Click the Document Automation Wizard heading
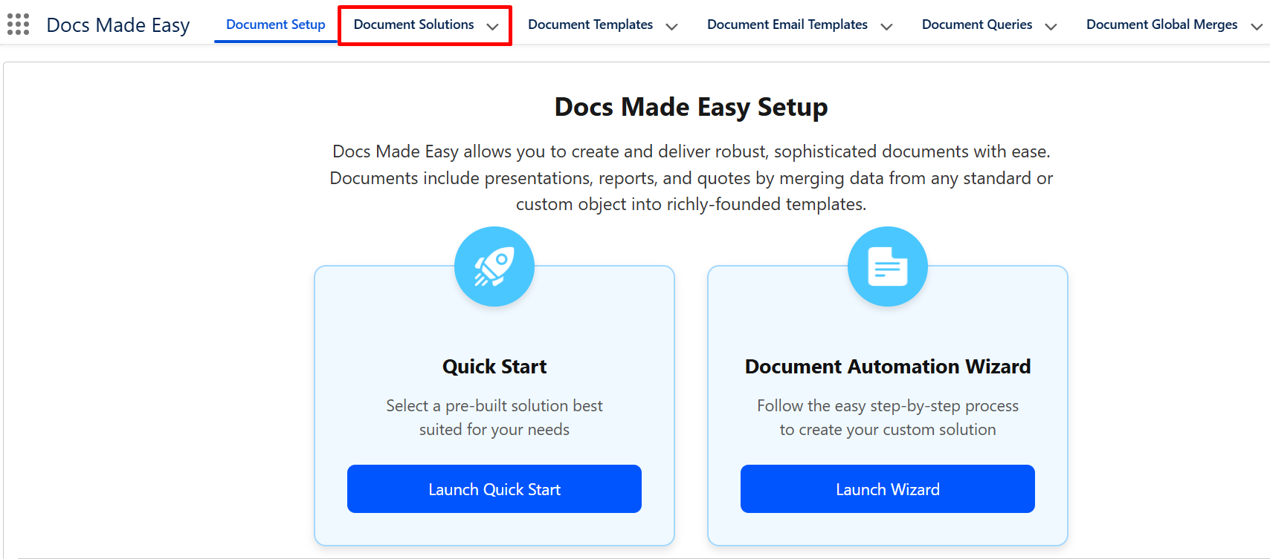Viewport: 1270px width, 559px height. point(887,367)
